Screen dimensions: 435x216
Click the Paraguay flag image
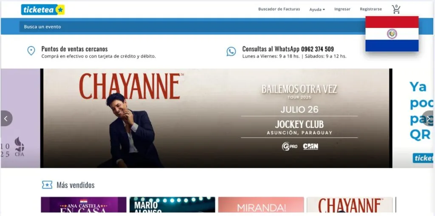[x=392, y=34]
